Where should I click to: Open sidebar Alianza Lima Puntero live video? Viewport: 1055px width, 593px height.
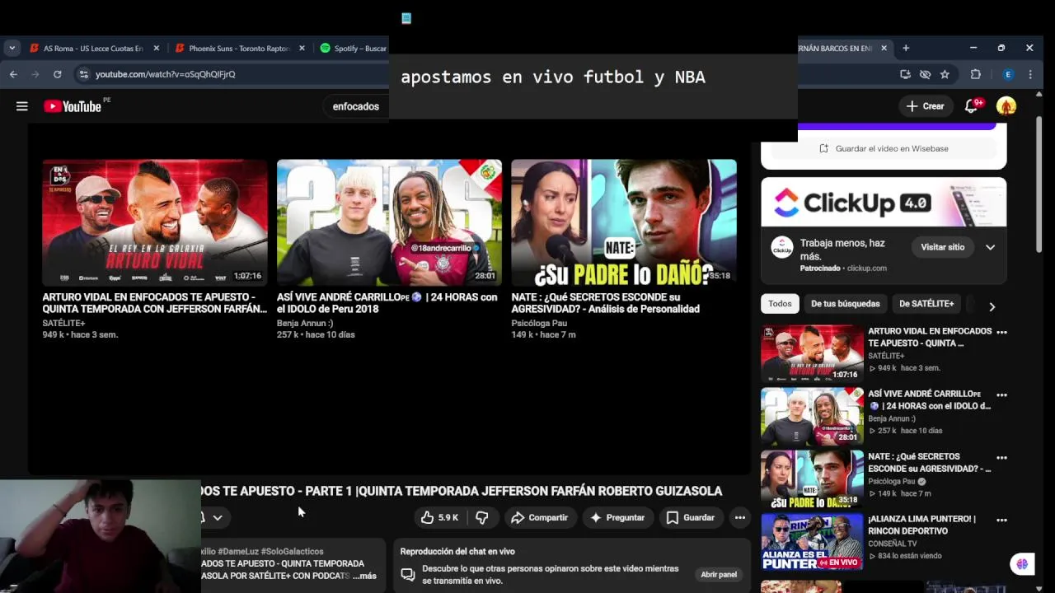coord(812,541)
